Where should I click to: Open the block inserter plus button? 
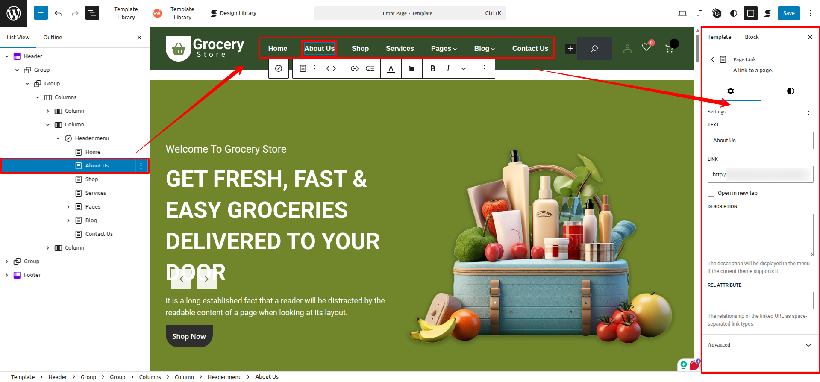click(41, 13)
